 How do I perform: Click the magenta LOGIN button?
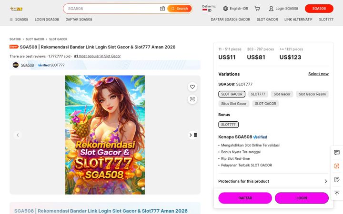[x=302, y=198]
